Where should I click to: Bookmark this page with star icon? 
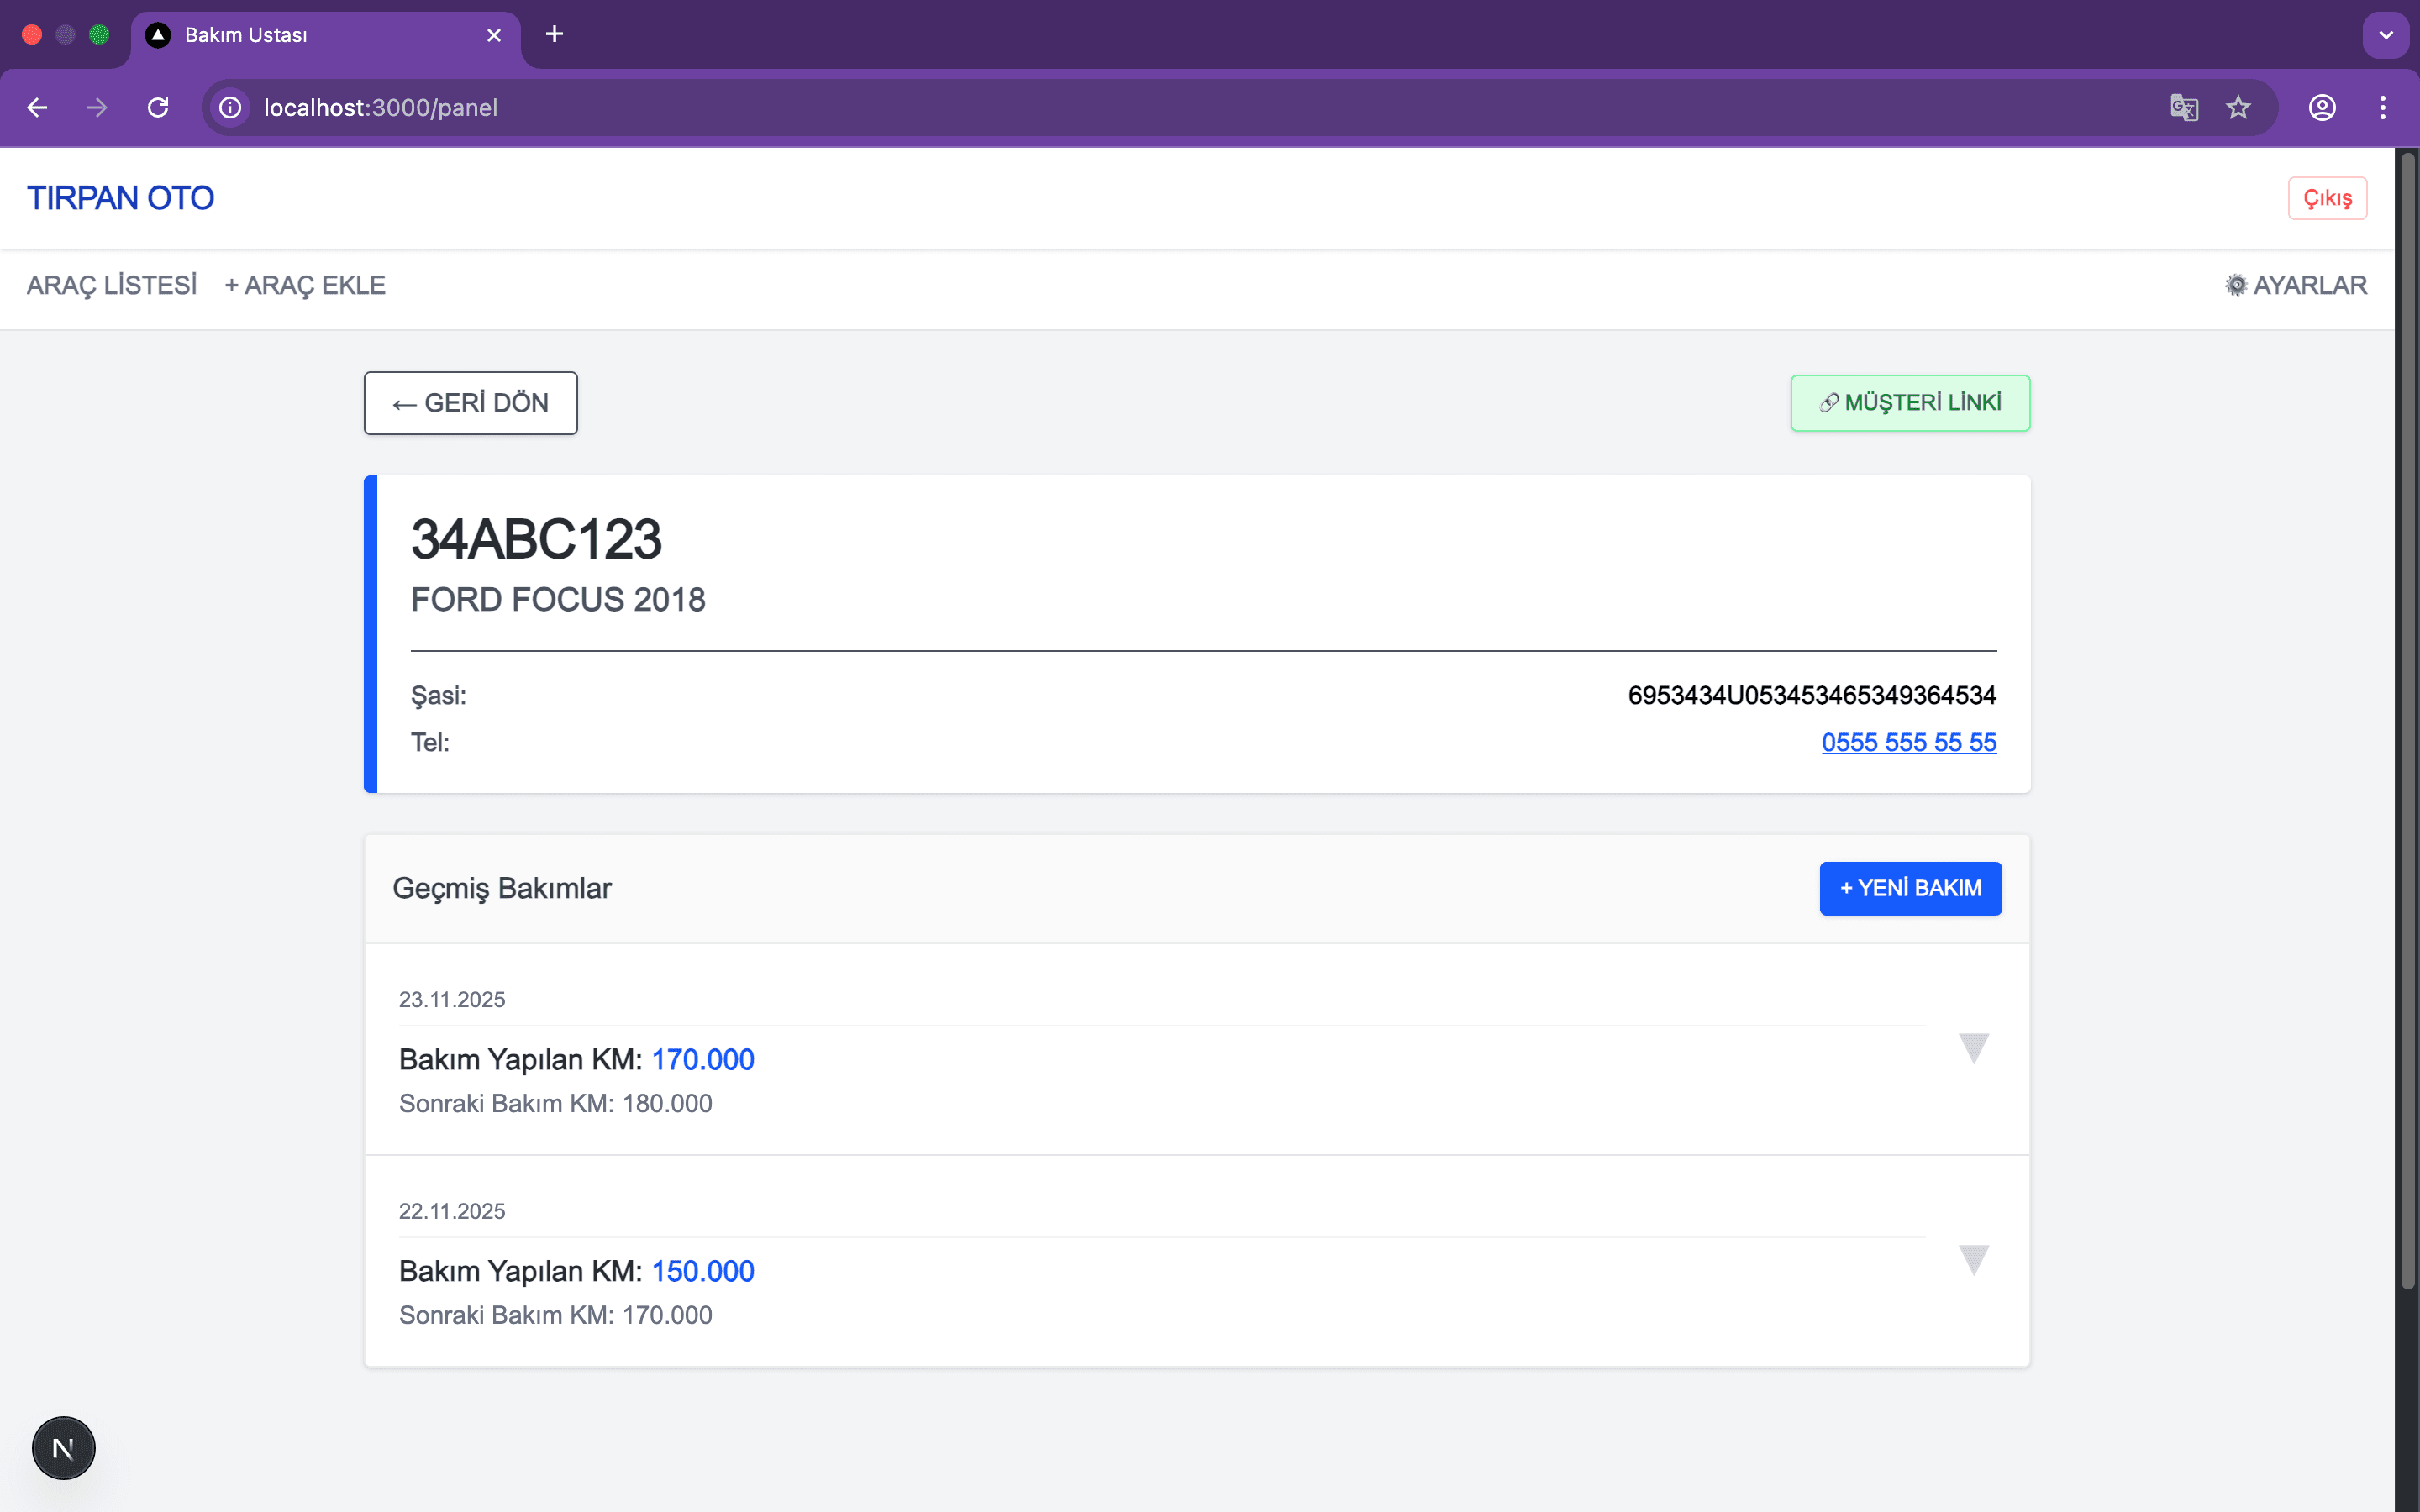click(2238, 107)
